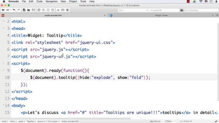Open the Find field dropdown arrow
219x123 pixels.
click(147, 10)
